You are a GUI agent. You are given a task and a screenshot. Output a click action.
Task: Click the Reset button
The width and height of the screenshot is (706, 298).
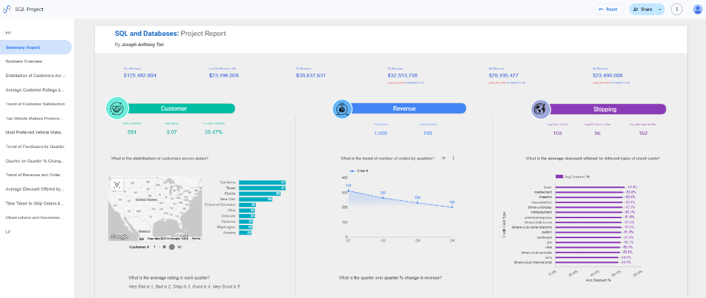(x=609, y=9)
